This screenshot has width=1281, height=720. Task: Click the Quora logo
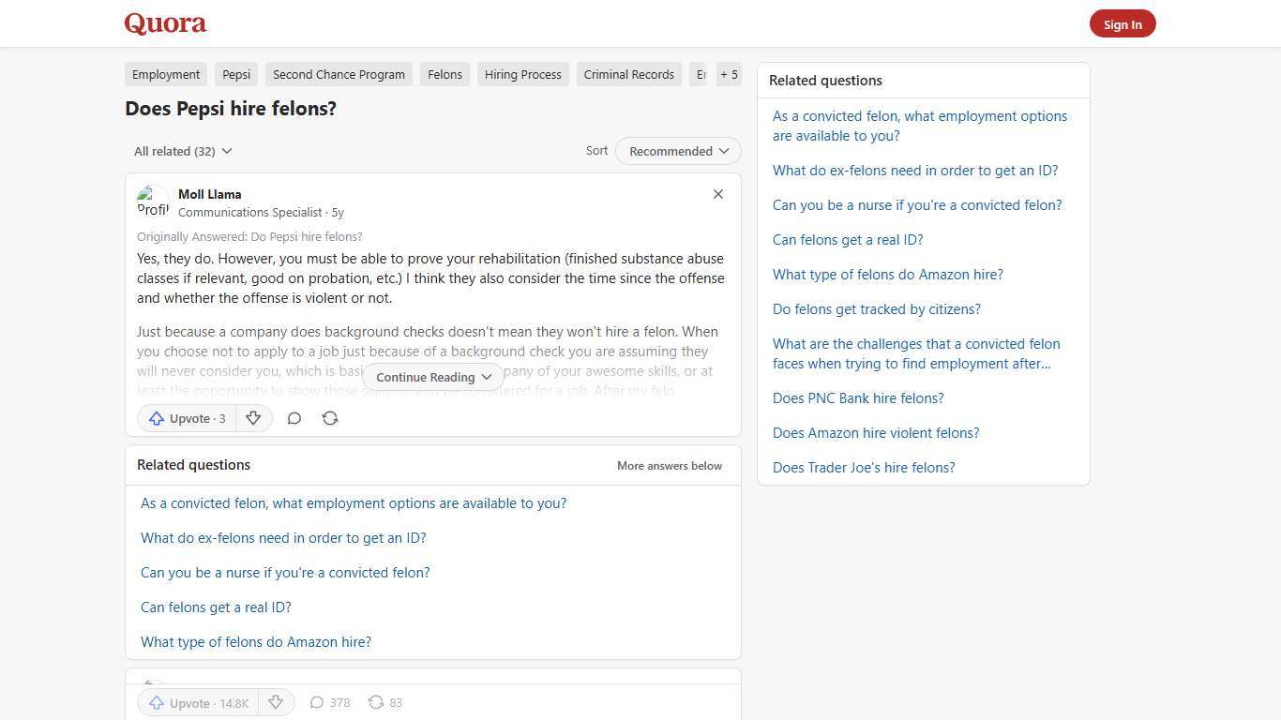point(165,23)
